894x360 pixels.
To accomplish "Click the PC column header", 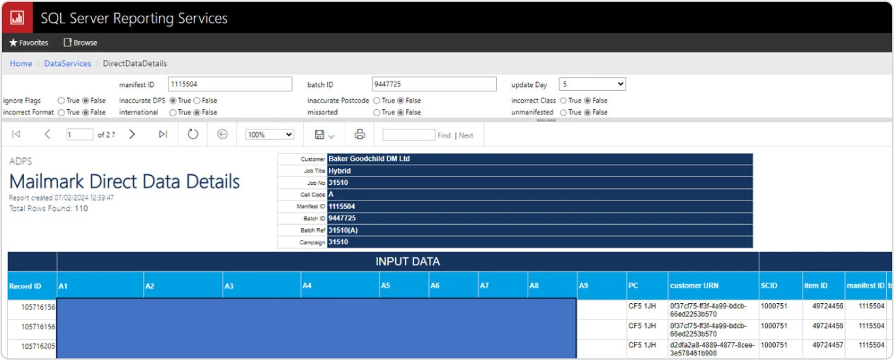I will pos(647,286).
